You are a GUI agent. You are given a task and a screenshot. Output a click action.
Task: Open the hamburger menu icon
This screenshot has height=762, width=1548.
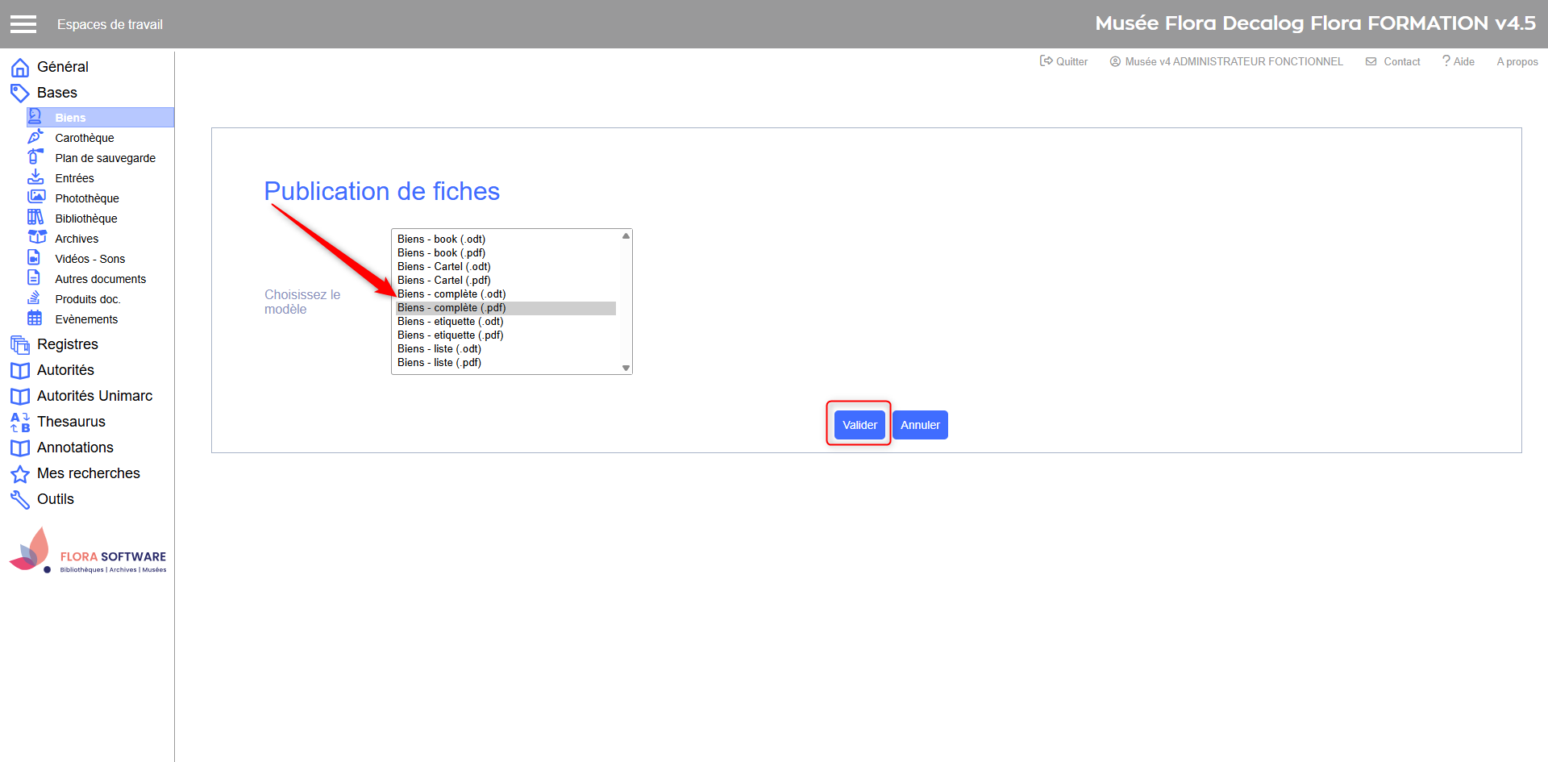23,24
